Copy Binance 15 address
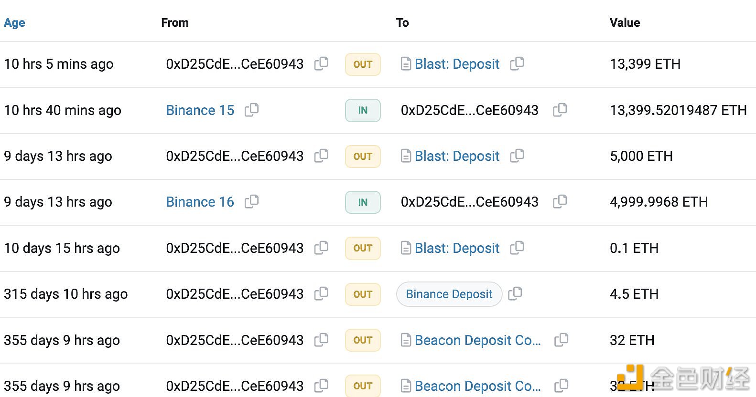 251,110
